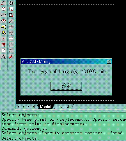Select the Chamfer modify tool

[11, 45]
